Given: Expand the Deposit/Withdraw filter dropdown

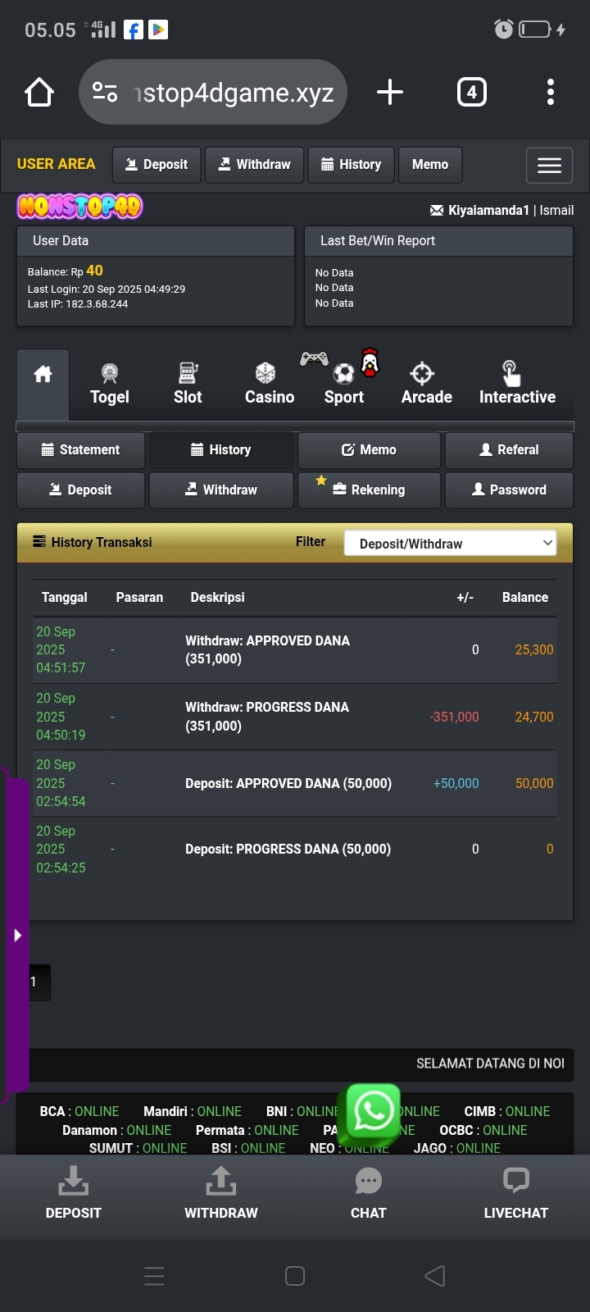Looking at the screenshot, I should pos(450,543).
